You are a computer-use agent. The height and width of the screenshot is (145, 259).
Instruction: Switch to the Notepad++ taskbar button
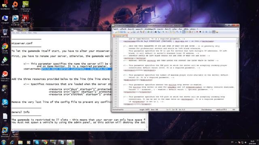70,142
